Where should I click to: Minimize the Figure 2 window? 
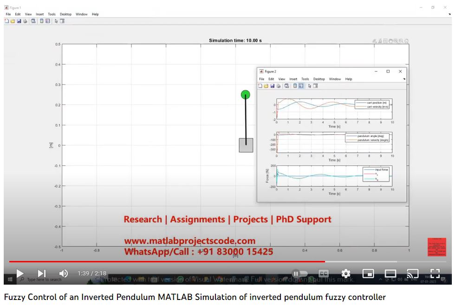tap(376, 71)
